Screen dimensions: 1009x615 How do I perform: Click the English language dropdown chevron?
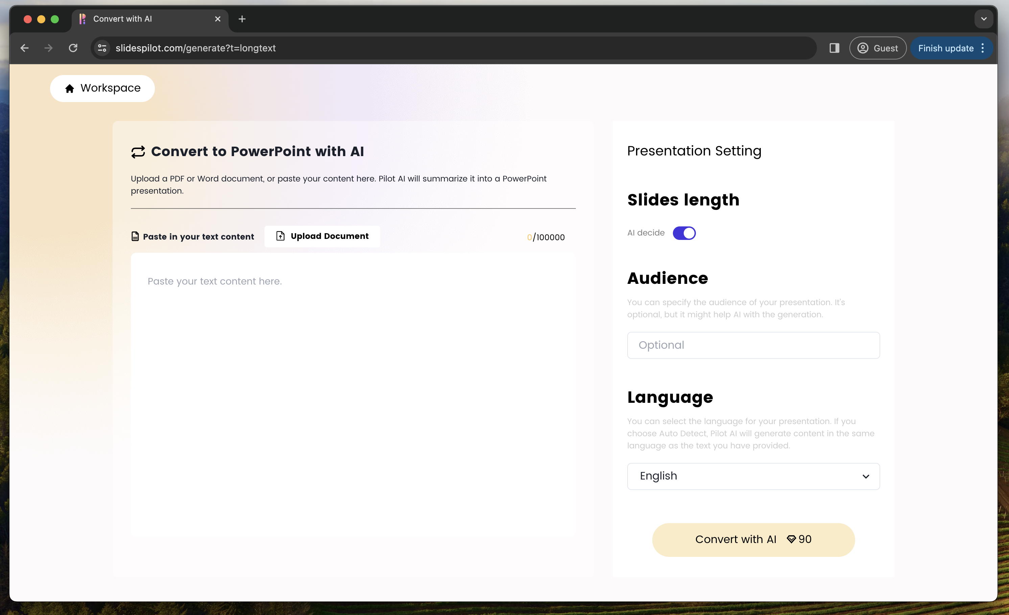[865, 476]
